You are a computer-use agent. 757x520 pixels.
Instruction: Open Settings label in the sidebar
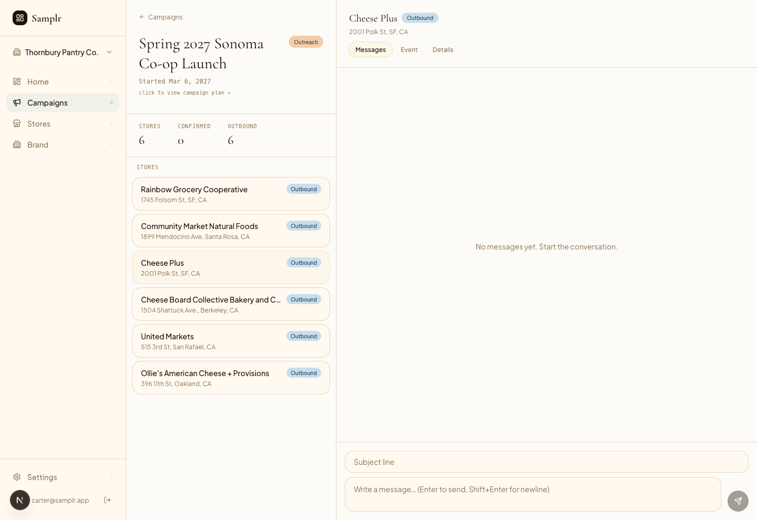point(42,477)
